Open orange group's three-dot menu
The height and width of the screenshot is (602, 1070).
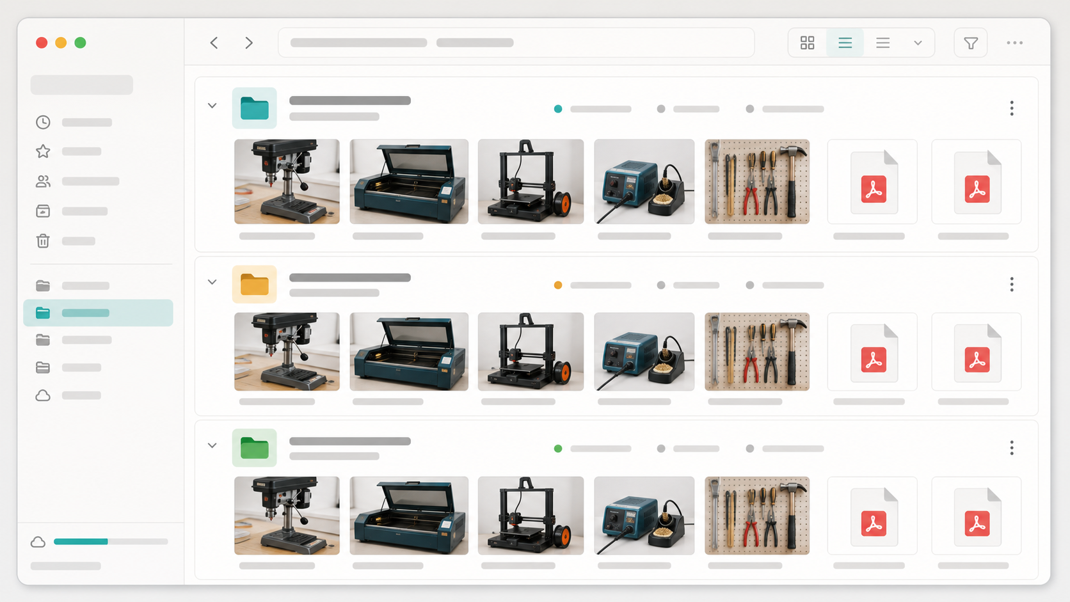click(1012, 284)
